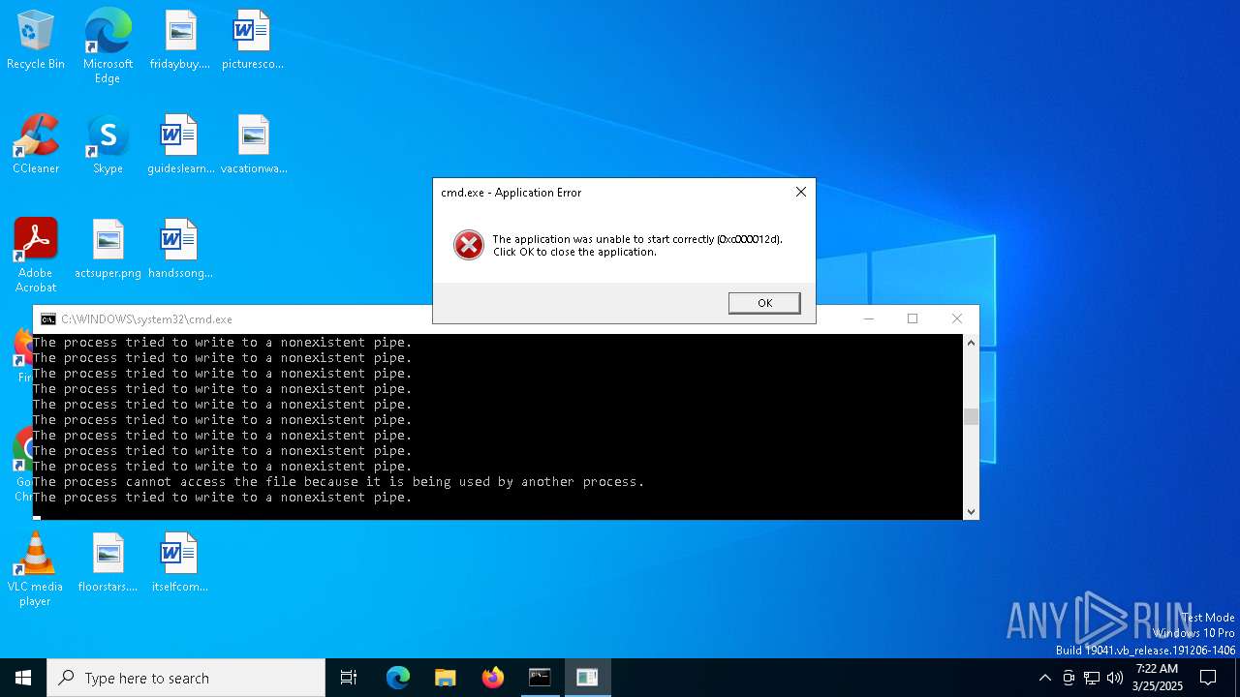Image resolution: width=1240 pixels, height=697 pixels.
Task: Maximize the cmd.exe console window
Action: coord(912,318)
